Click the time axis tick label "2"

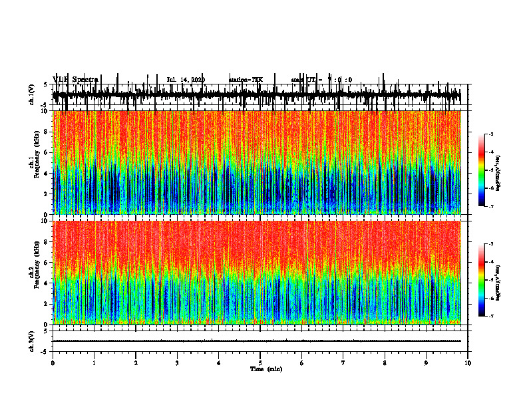pos(136,363)
